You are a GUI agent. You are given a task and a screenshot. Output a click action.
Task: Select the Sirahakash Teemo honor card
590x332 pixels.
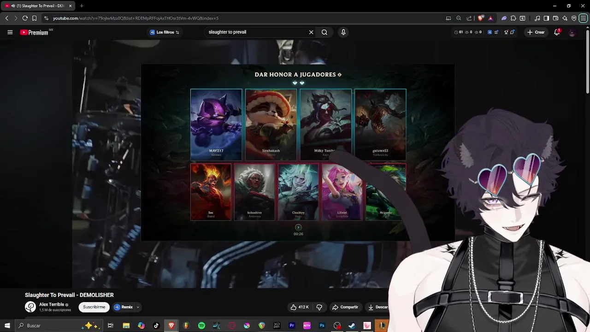click(271, 125)
